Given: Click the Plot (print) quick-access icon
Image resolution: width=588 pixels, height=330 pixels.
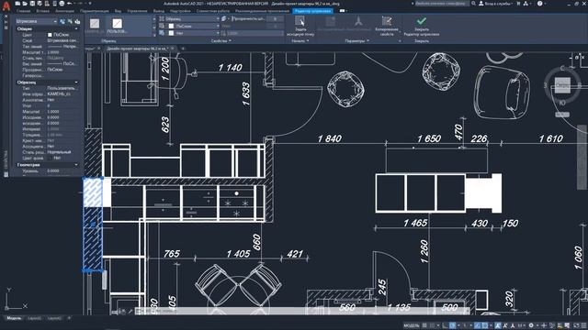Looking at the screenshot, I should point(62,4).
